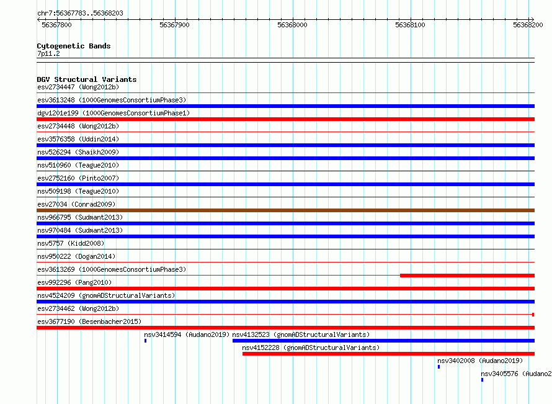Click the nsv966795 blue variant bar
Viewport: 552px width, 404px height.
tap(285, 223)
